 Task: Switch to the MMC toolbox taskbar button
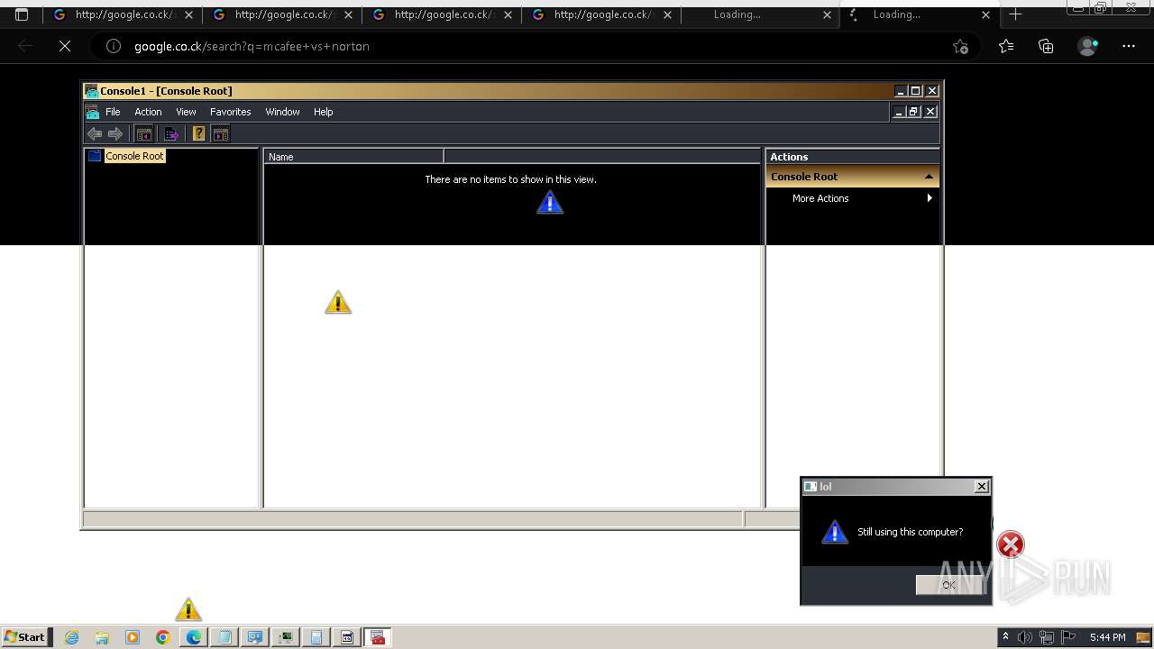click(378, 637)
